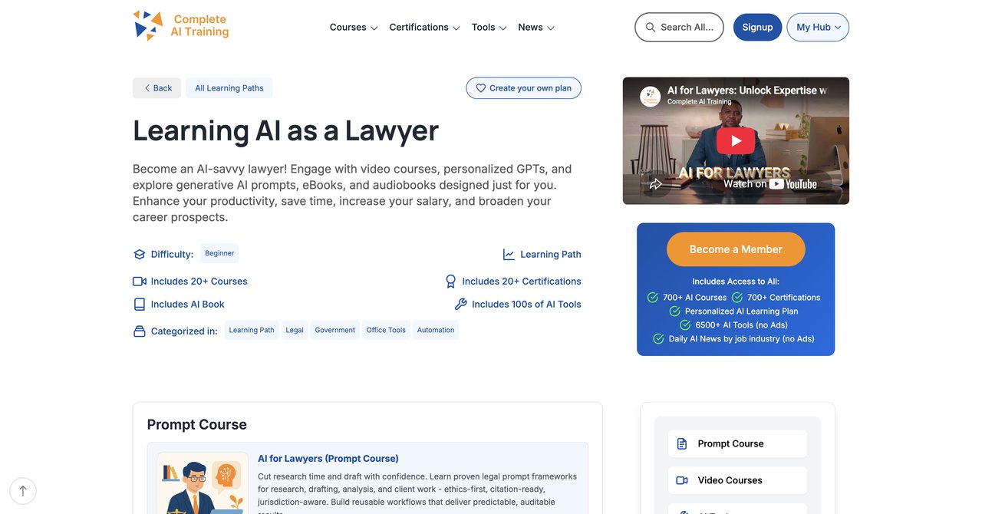The height and width of the screenshot is (514, 982).
Task: Click the share arrow on the video
Action: click(656, 184)
